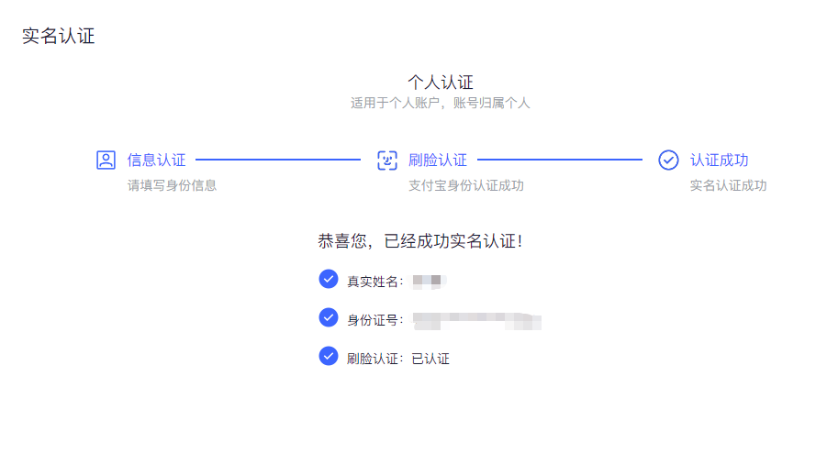Click the blurred ID number value

pyautogui.click(x=476, y=320)
